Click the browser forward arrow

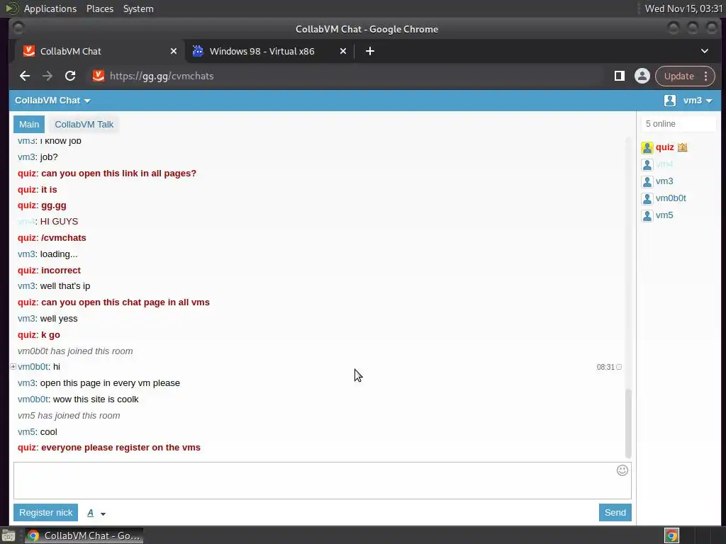[48, 76]
